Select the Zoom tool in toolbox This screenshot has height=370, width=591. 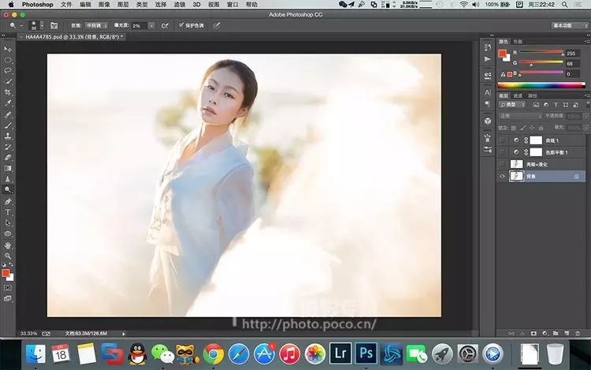click(8, 256)
